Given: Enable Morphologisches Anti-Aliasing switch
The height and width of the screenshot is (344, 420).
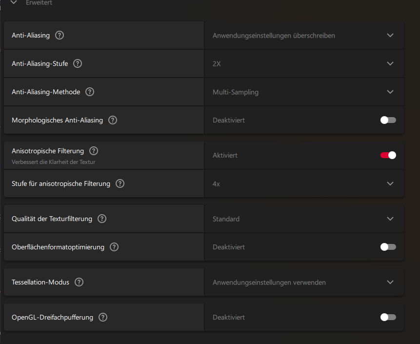Looking at the screenshot, I should tap(388, 120).
